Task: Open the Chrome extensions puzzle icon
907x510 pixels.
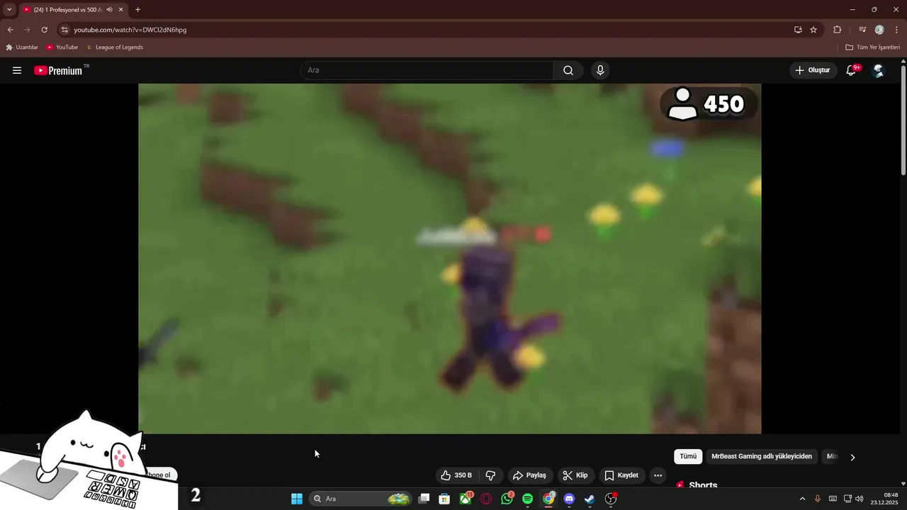Action: click(837, 30)
